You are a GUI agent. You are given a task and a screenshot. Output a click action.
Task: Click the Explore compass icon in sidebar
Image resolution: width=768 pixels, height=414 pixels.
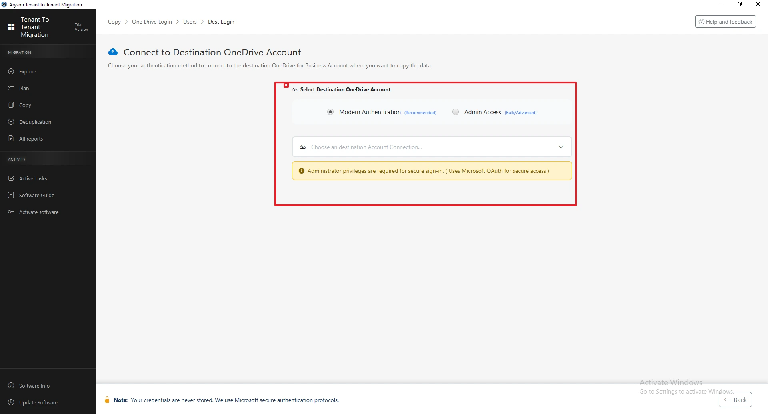11,71
